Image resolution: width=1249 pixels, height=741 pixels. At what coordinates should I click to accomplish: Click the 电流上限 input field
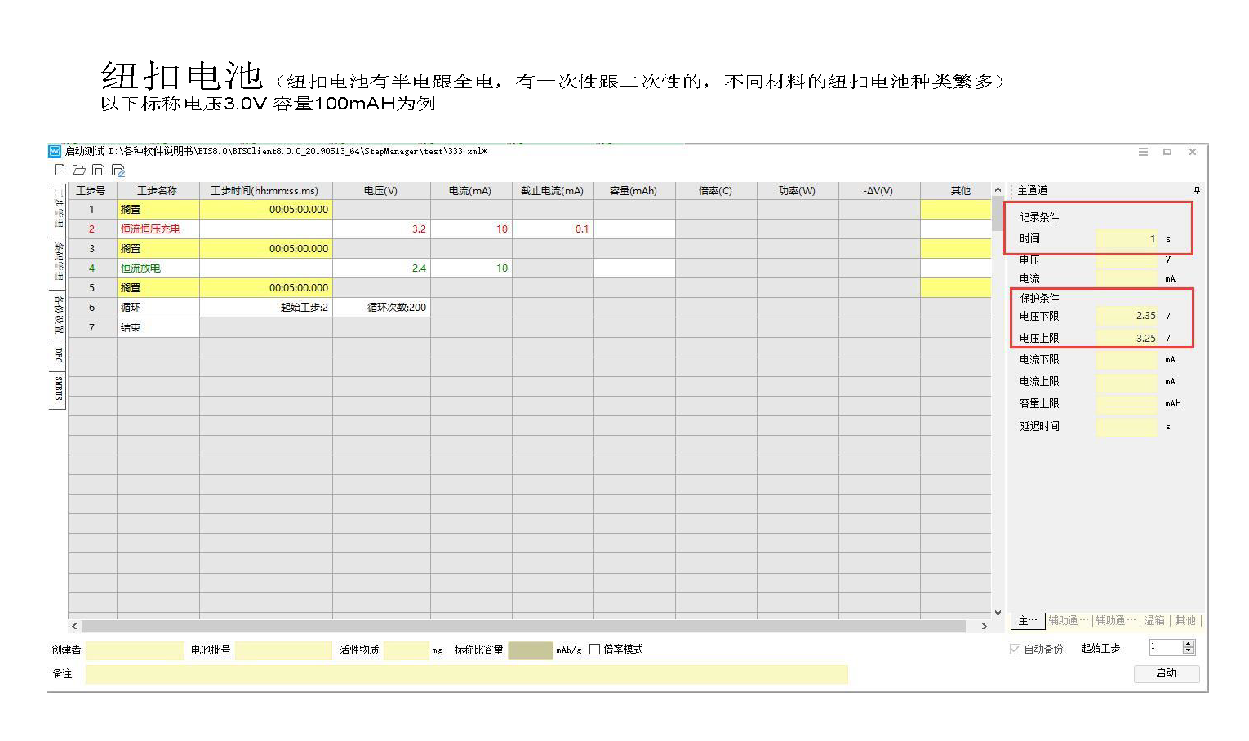coord(1127,382)
